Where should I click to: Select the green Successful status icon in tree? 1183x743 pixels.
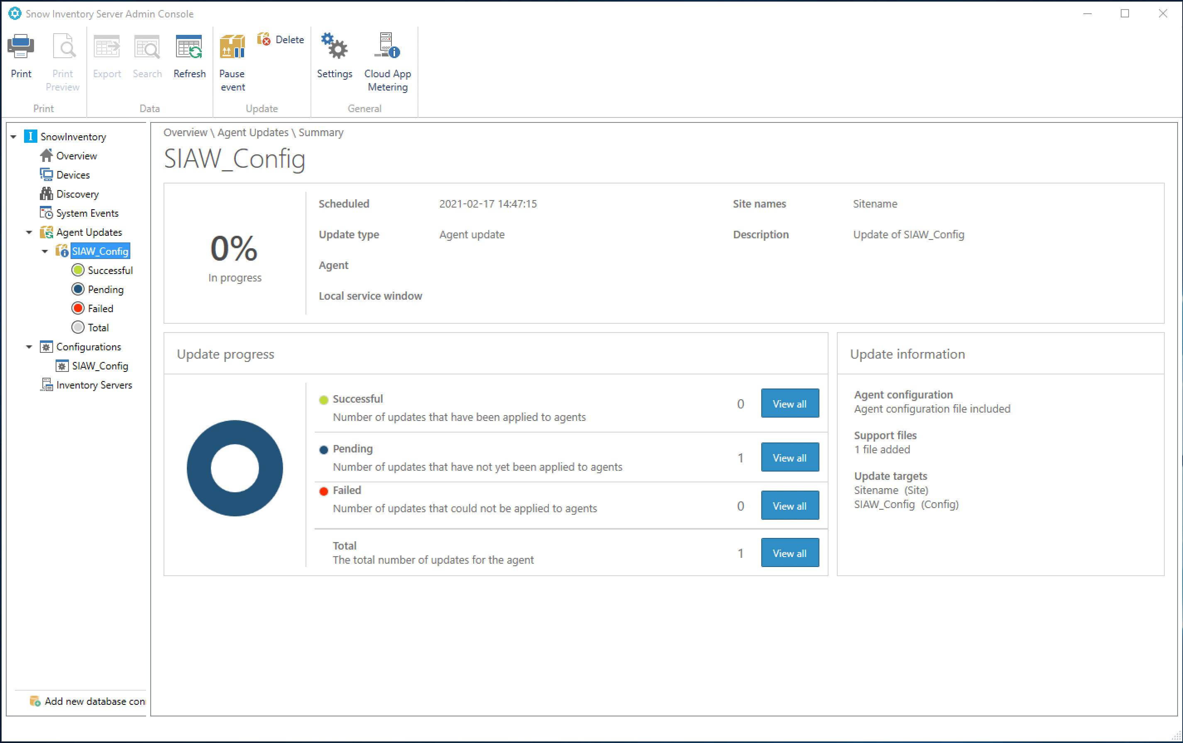click(78, 270)
